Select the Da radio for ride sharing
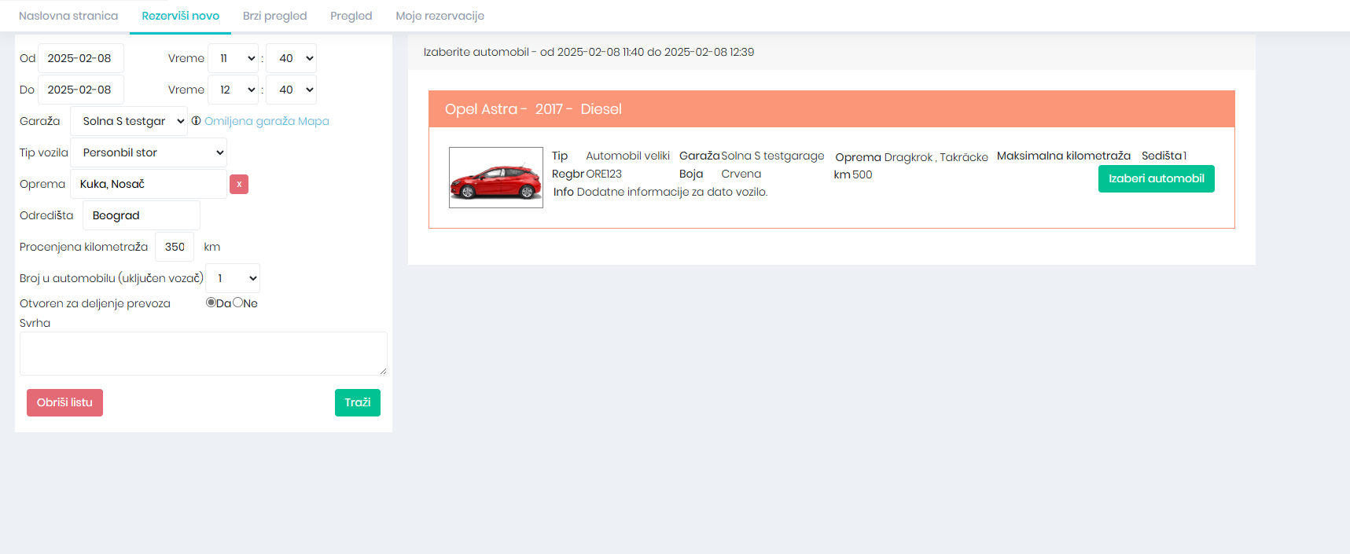Screen dimensions: 1350x554 click(211, 303)
